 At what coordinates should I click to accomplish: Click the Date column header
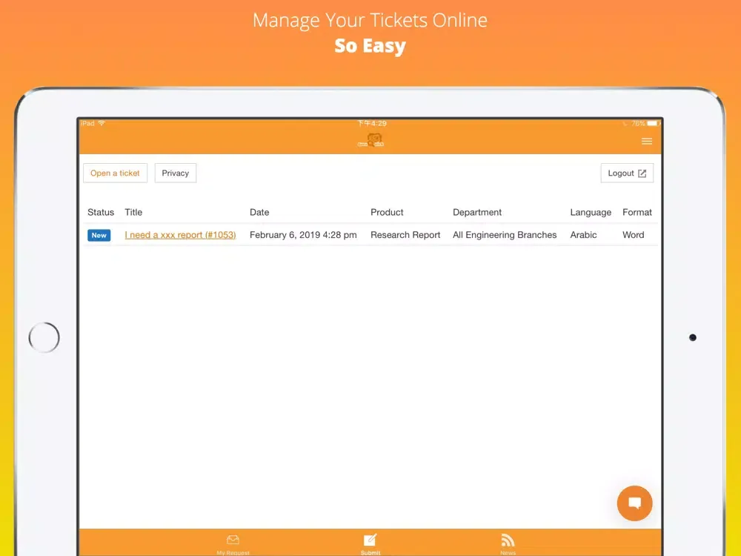[x=259, y=212]
